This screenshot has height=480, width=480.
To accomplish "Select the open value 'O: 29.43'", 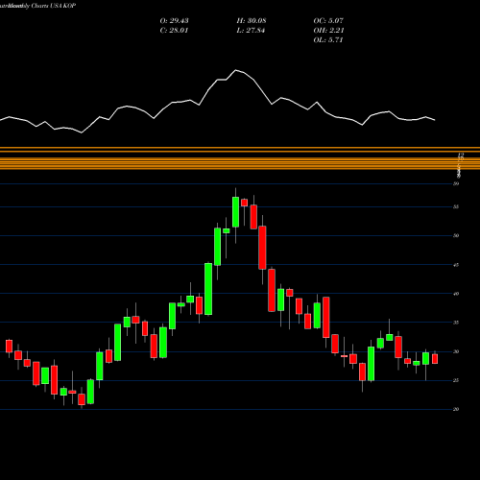I will click(x=174, y=21).
